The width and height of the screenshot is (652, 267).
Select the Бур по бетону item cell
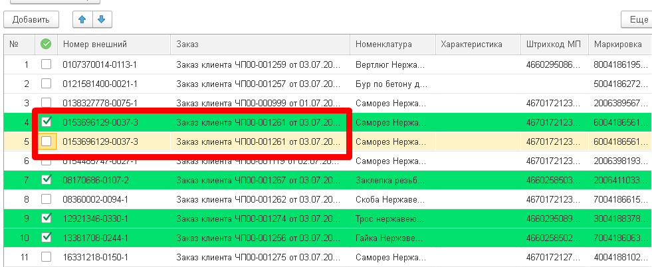[x=391, y=84]
